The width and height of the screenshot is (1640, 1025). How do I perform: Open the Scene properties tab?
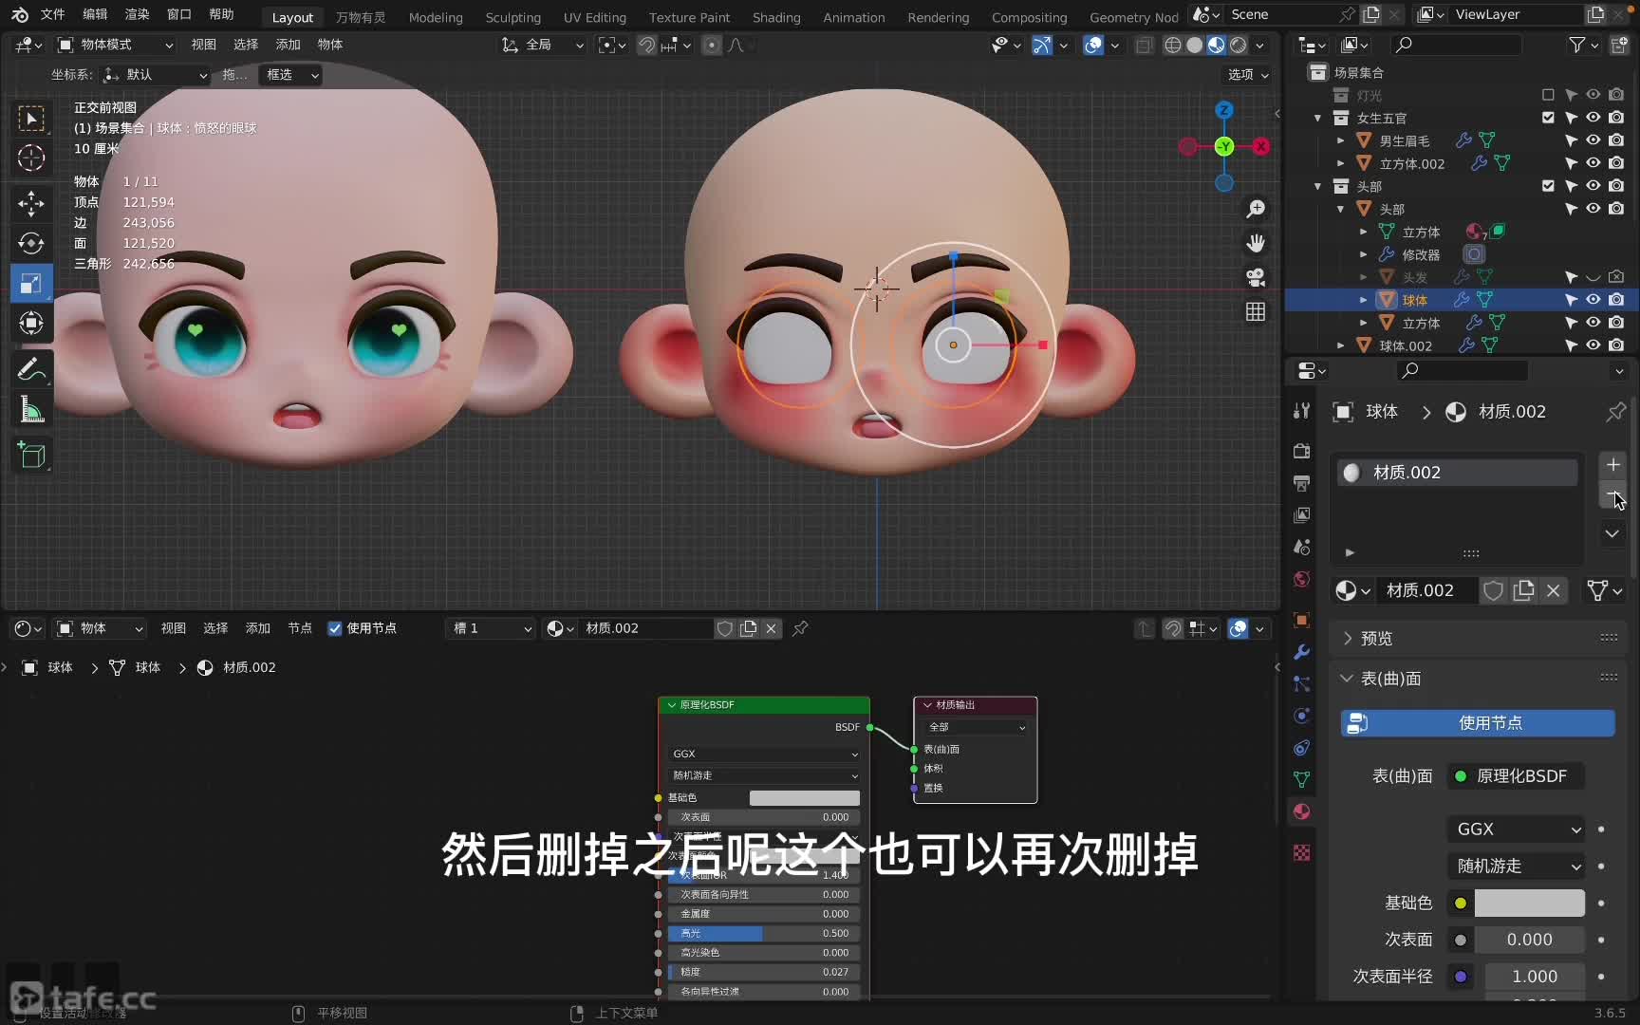click(1302, 548)
